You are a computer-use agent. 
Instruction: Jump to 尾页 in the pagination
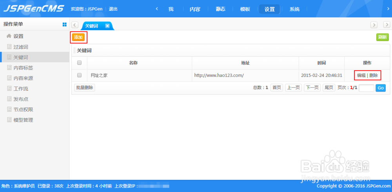click(329, 88)
